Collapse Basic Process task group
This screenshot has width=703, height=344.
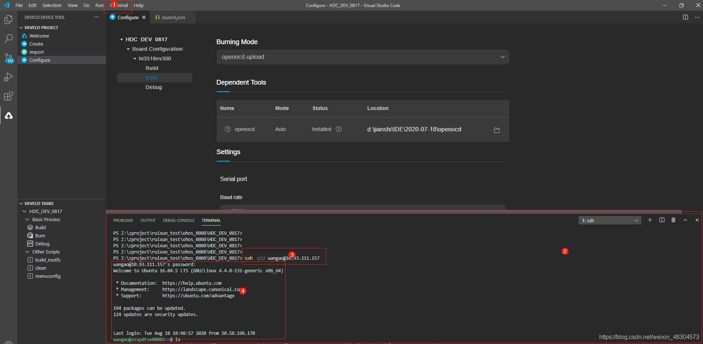point(27,219)
